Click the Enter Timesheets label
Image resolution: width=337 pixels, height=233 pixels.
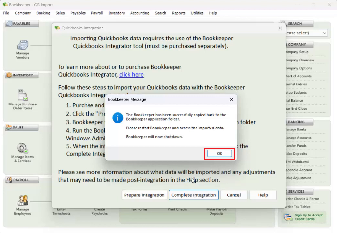62,212
